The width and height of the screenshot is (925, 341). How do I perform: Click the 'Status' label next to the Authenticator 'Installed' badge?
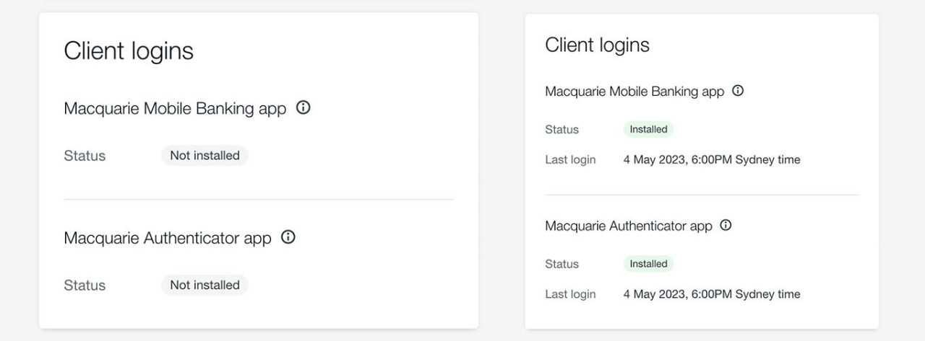(x=562, y=264)
